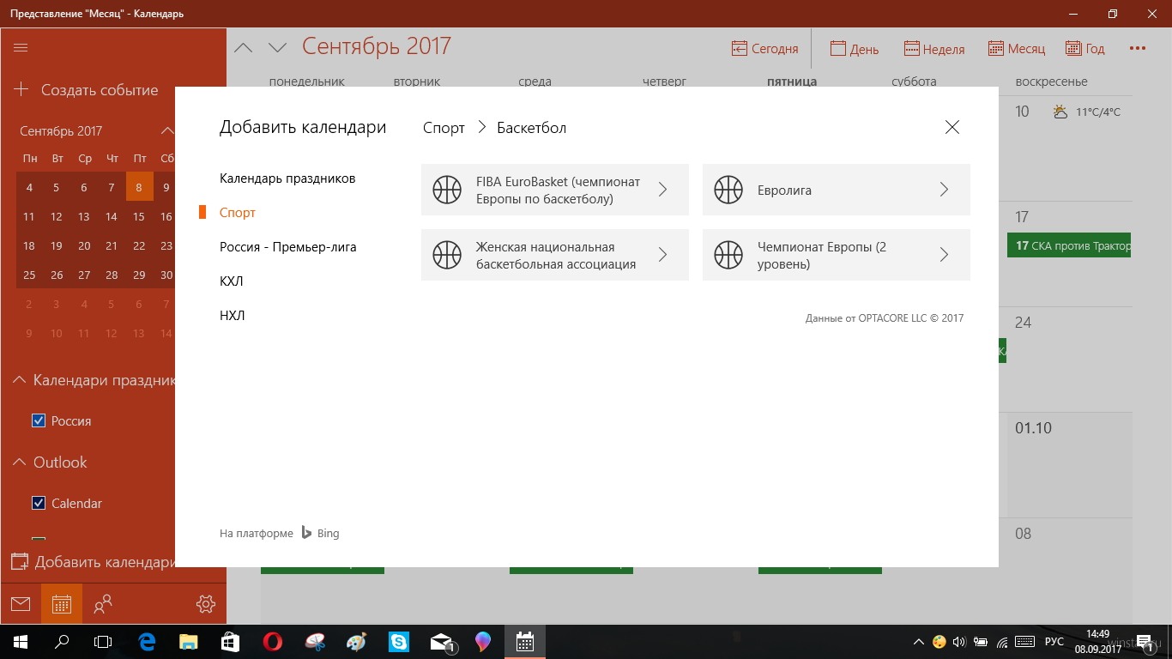The width and height of the screenshot is (1172, 659).
Task: Select day 27 in mini calendar
Action: (x=84, y=275)
